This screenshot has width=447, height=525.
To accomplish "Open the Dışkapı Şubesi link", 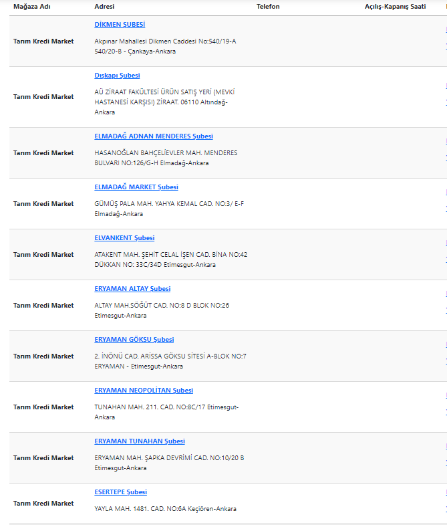I will tap(117, 76).
